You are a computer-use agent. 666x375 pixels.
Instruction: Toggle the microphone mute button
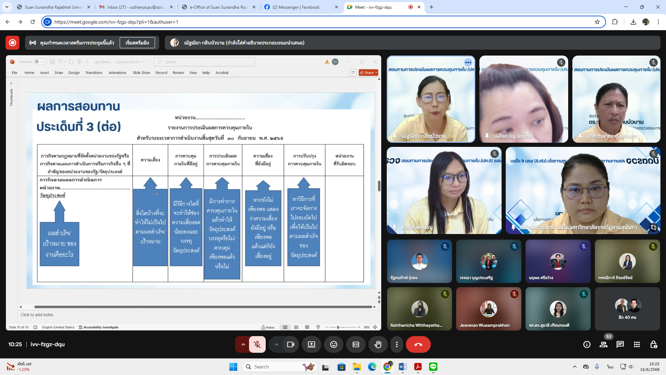pos(257,344)
